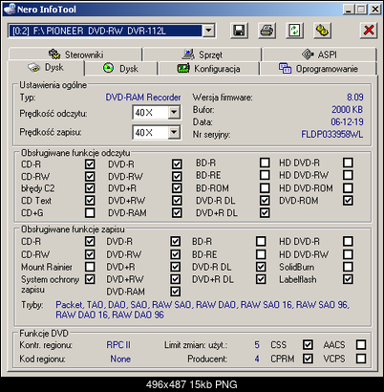The image size is (384, 392).
Task: Toggle the Labelflash checkbox
Action: [x=348, y=279]
